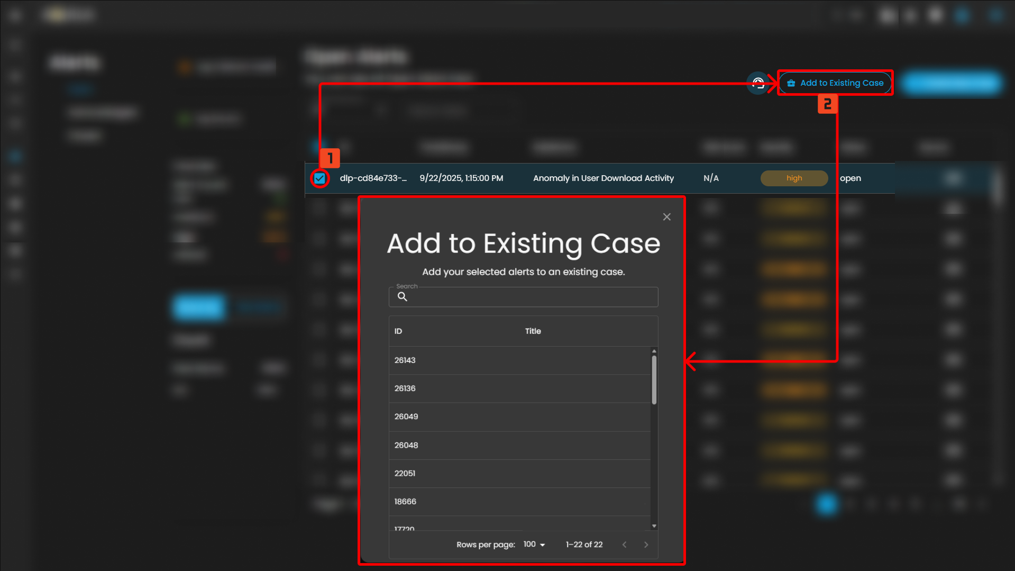Open the Rows per page dropdown

pos(534,545)
